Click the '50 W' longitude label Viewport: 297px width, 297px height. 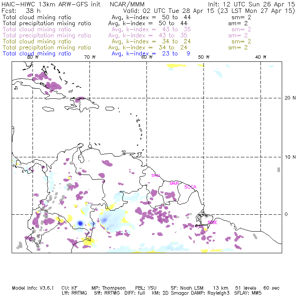pyautogui.click(x=204, y=57)
